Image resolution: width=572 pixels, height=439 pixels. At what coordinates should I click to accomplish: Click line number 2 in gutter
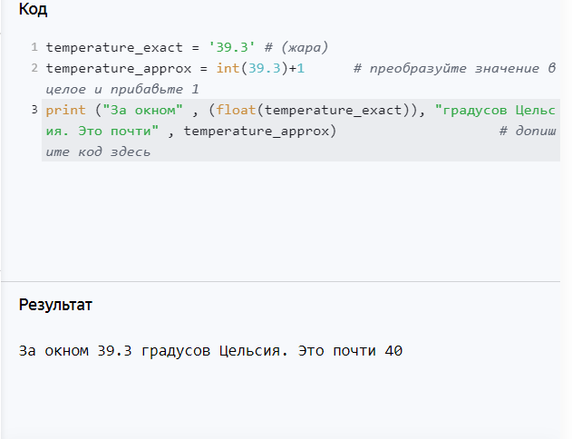click(34, 68)
